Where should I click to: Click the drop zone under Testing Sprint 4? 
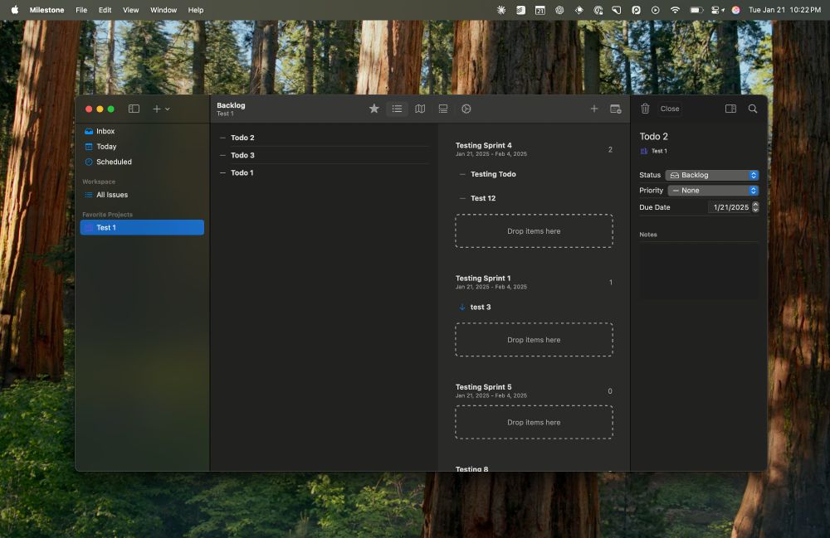click(534, 231)
